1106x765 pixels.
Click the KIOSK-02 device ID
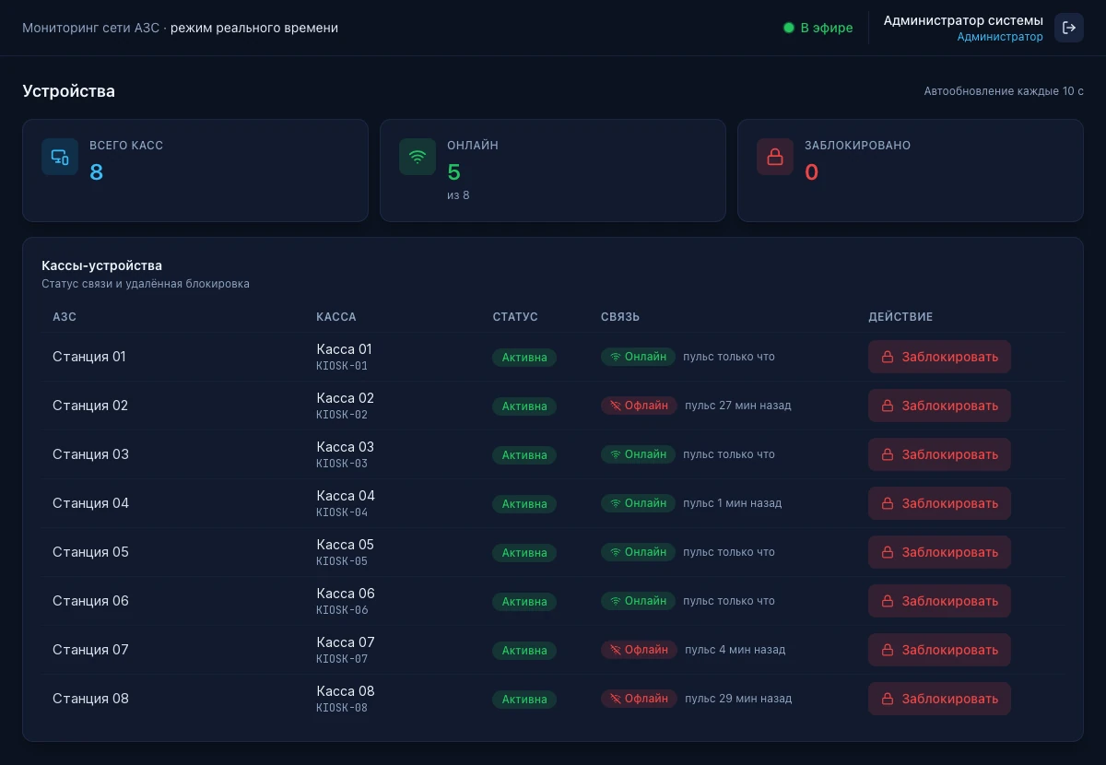click(342, 415)
